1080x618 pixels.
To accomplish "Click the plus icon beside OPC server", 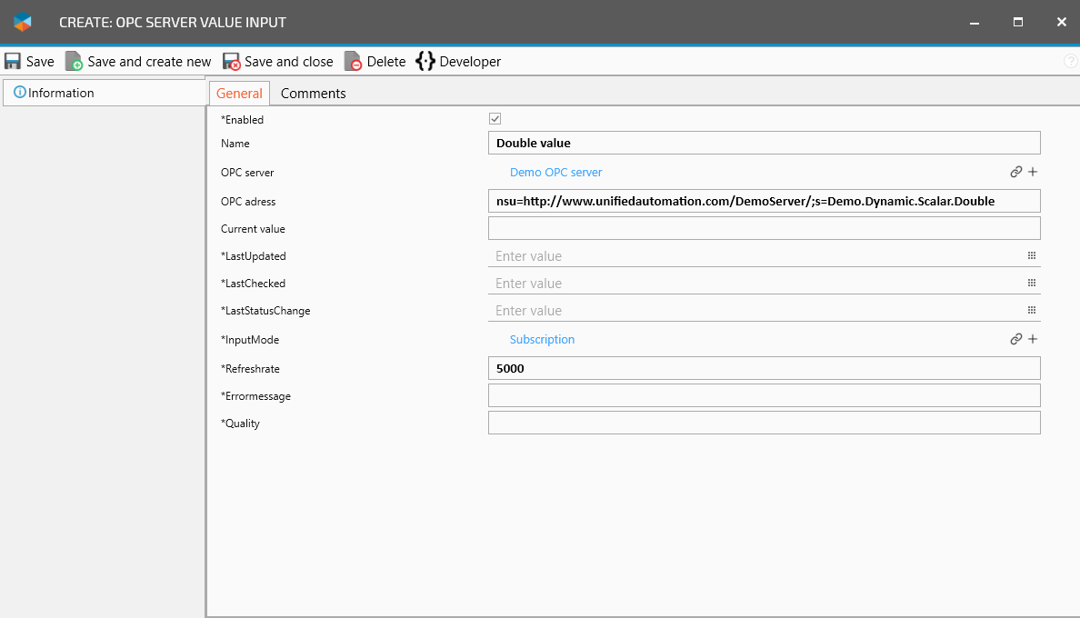I will pyautogui.click(x=1033, y=172).
